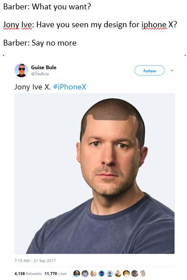187x280 pixels.
Task: Expand the tweet options chevron
Action: [172, 71]
